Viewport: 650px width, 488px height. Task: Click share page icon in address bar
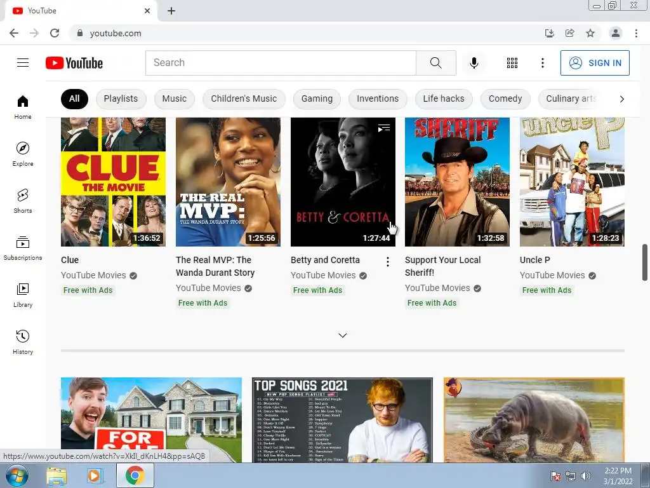click(x=569, y=33)
